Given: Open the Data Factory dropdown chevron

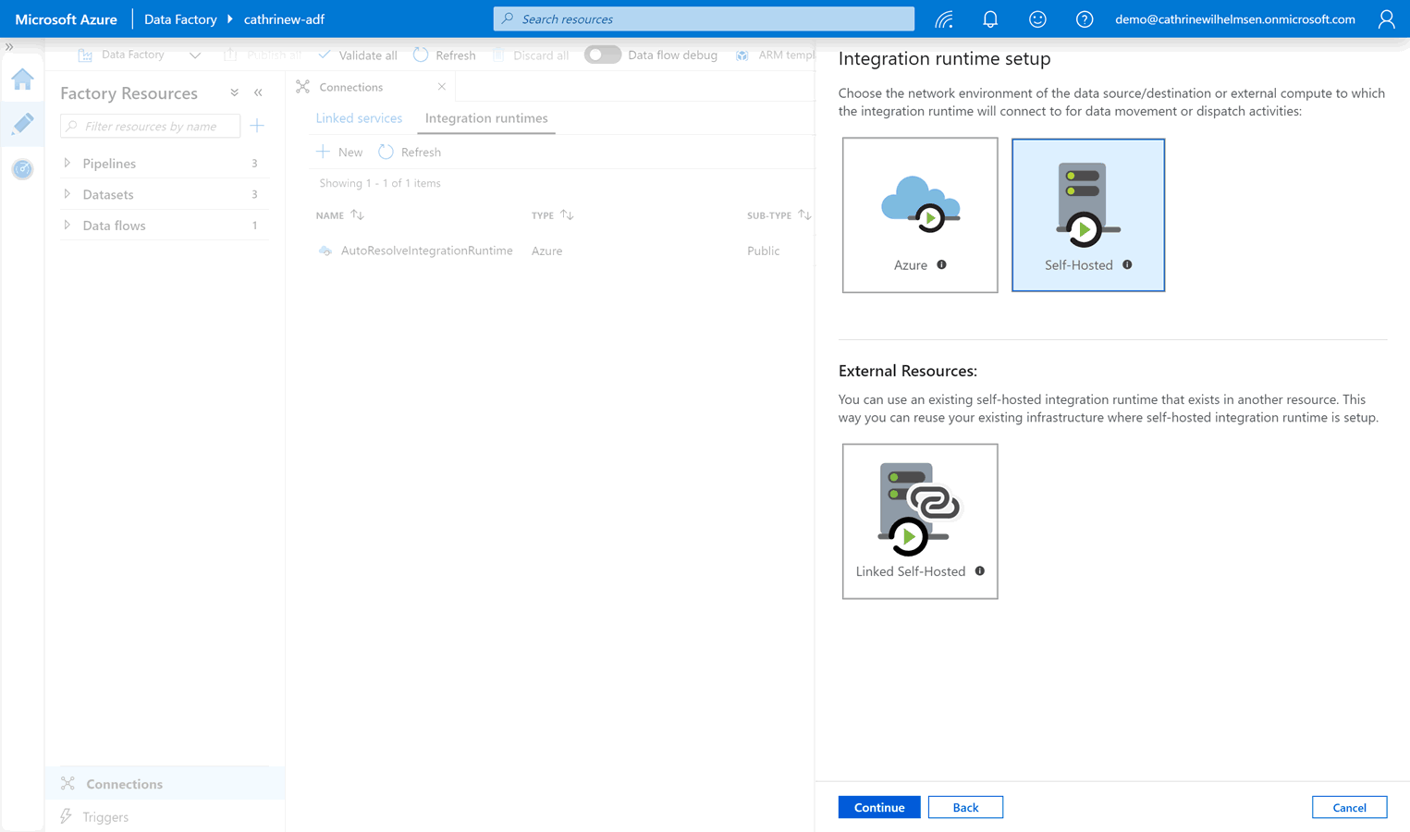Looking at the screenshot, I should [195, 55].
